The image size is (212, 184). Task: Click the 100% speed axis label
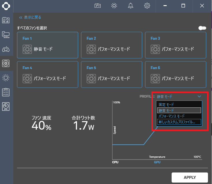click(x=117, y=103)
